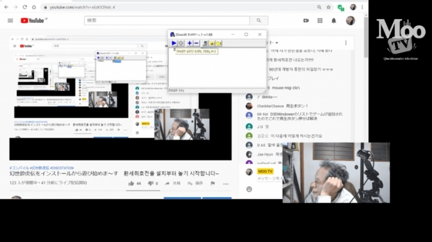This screenshot has width=432, height=242.
Task: Click the zoom magnifier icon in the address bar
Action: point(319,7)
